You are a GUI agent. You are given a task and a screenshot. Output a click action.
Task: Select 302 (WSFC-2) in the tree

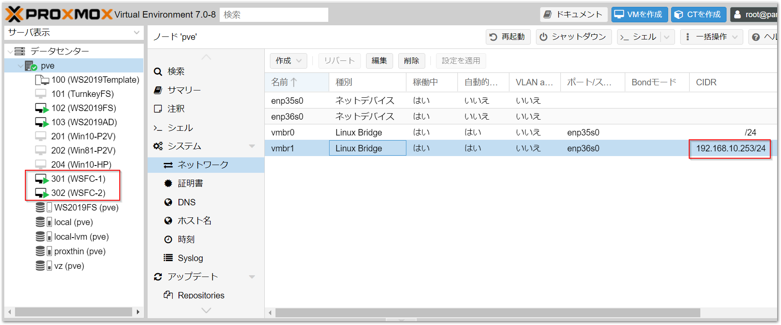click(x=78, y=193)
